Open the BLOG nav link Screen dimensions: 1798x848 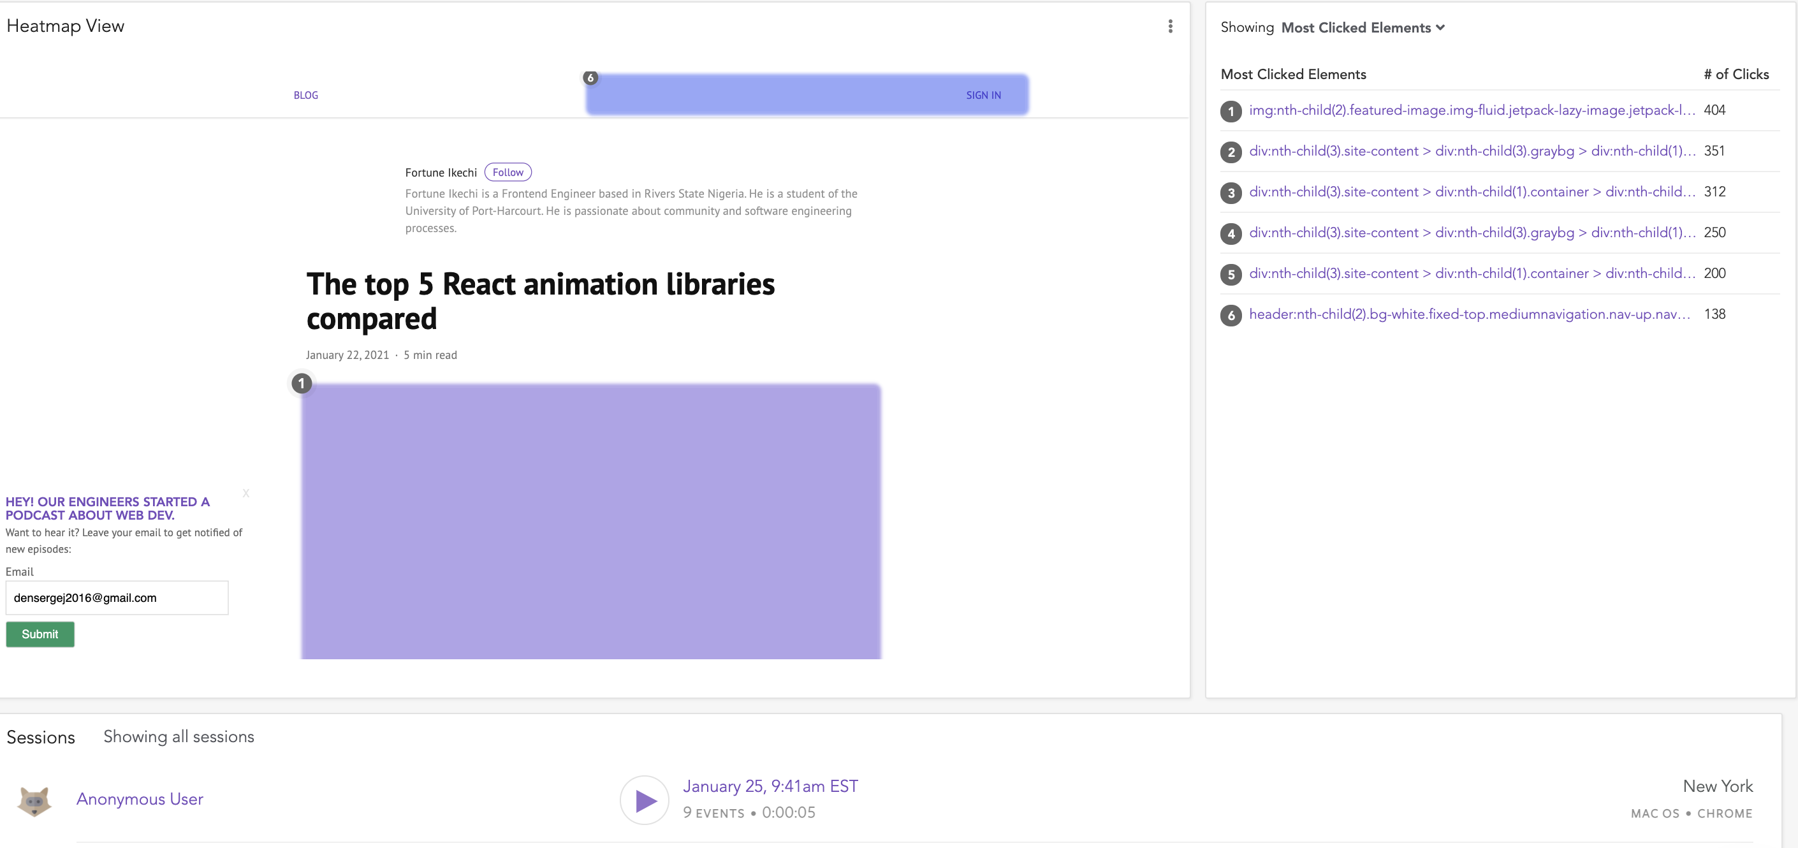click(x=305, y=95)
